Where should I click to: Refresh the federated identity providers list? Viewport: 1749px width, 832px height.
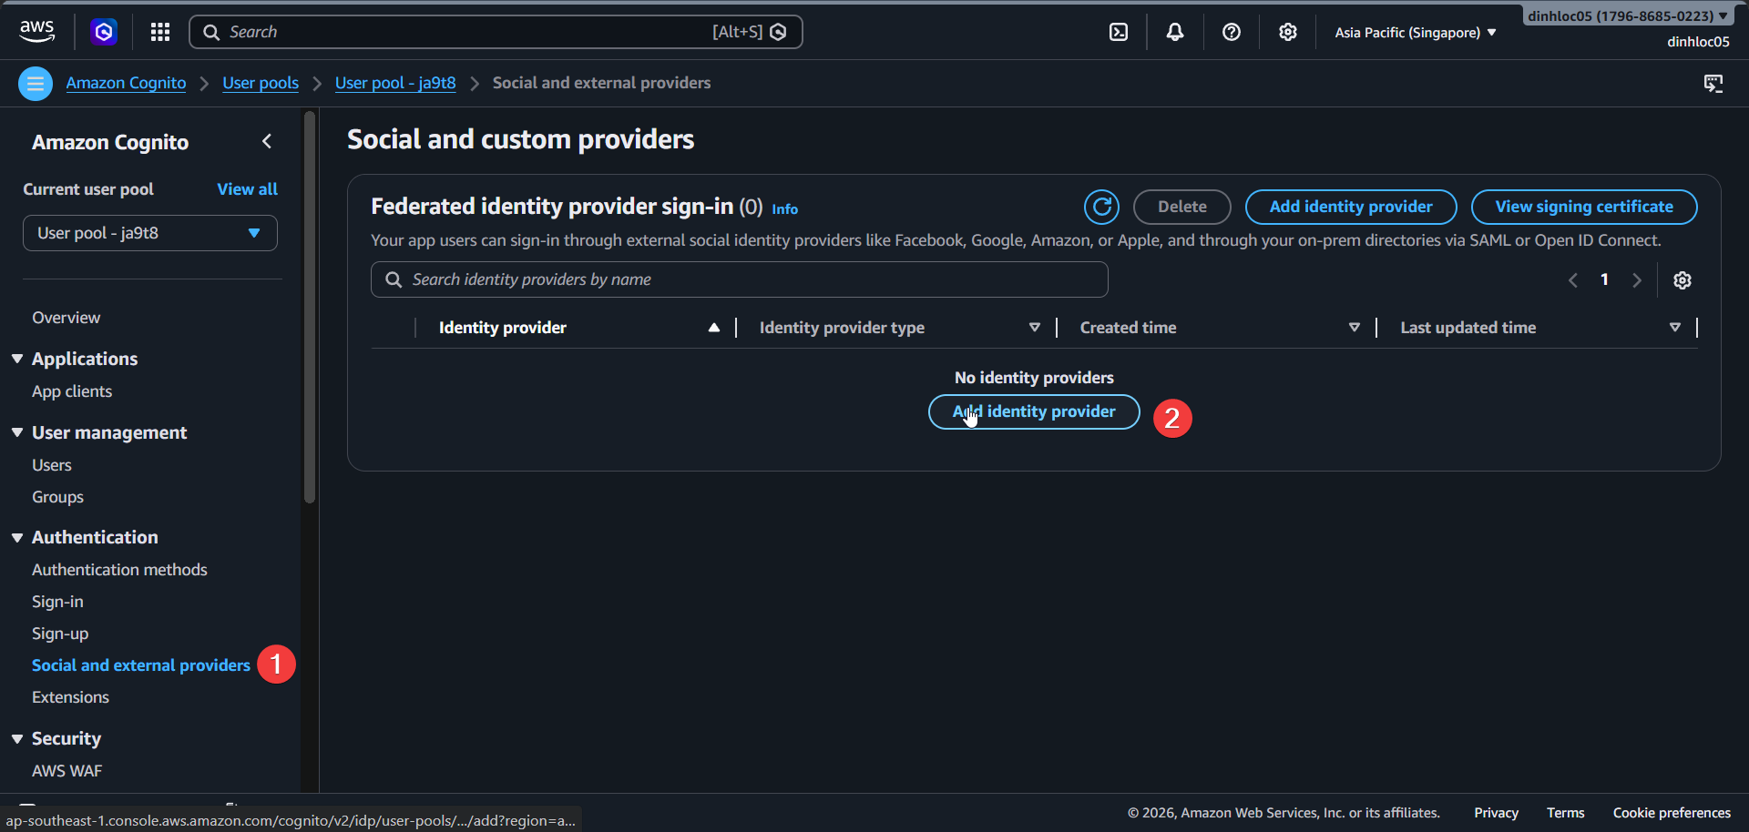coord(1101,207)
